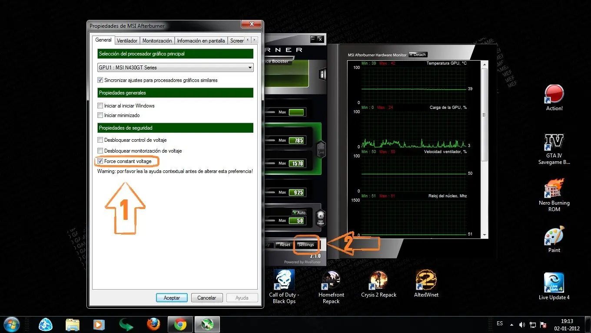Open the partially shown Screen tab
Viewport: 591px width, 333px height.
[236, 40]
